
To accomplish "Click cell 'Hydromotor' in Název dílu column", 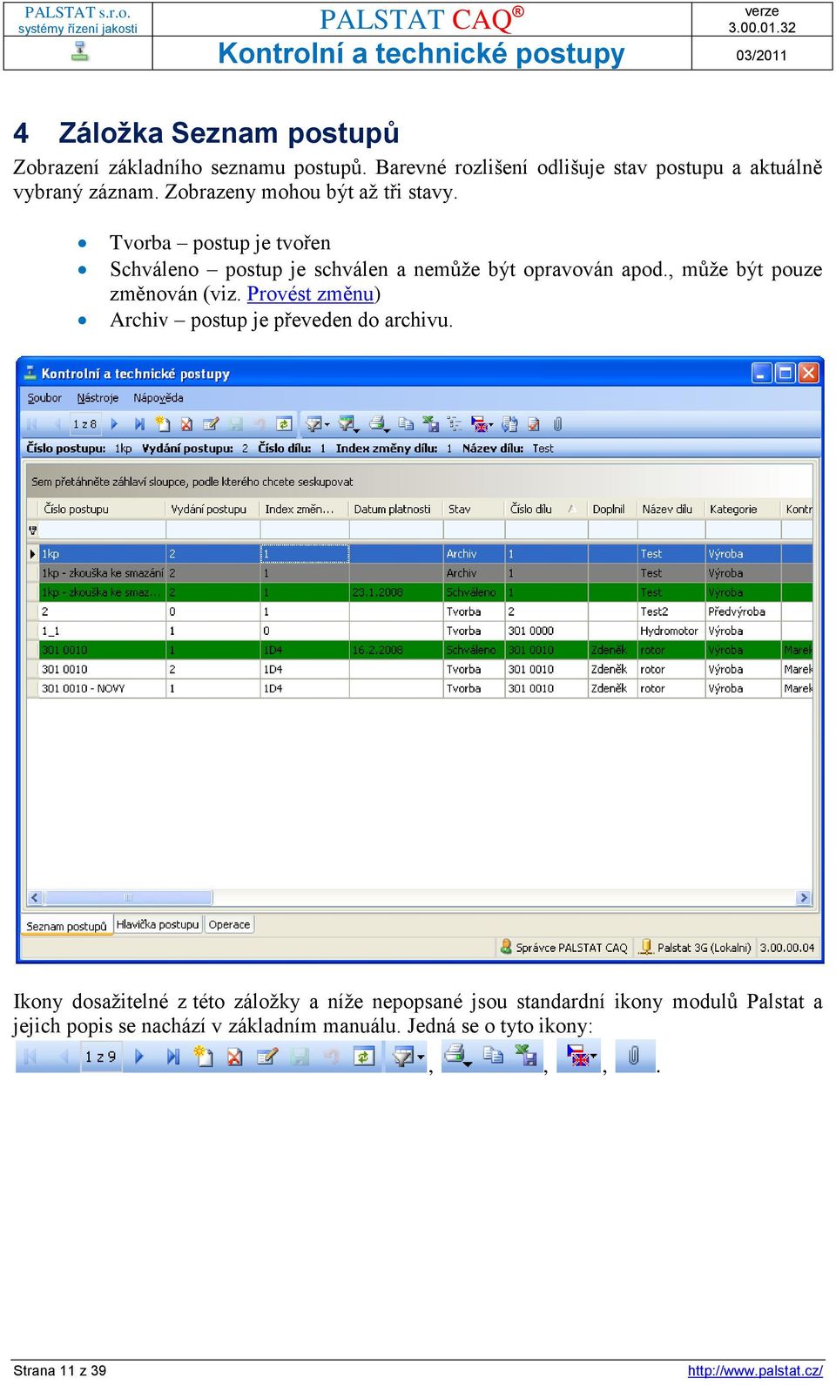I will tap(671, 631).
